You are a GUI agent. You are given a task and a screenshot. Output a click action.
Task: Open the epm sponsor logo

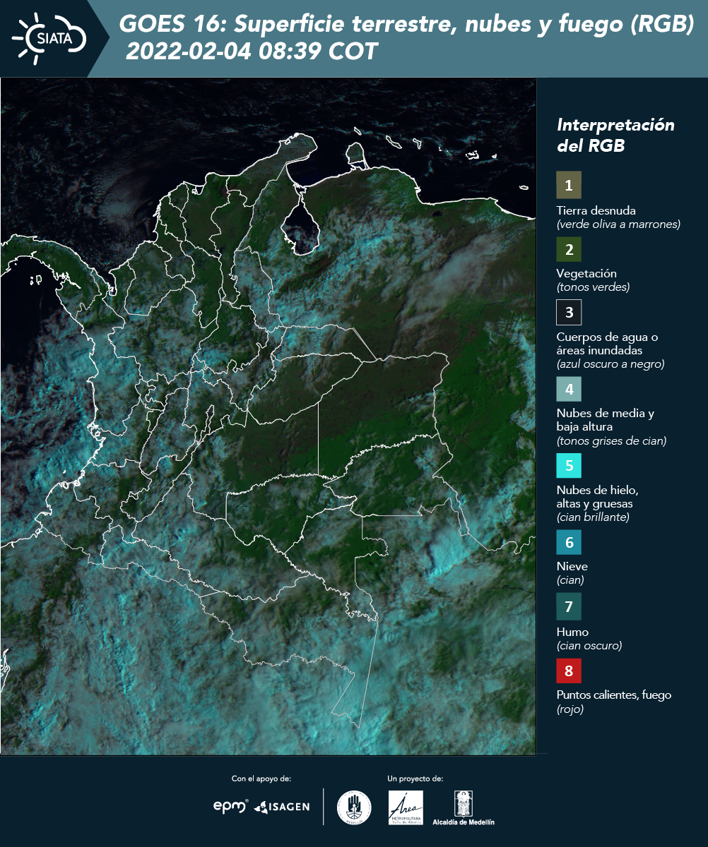click(x=231, y=806)
